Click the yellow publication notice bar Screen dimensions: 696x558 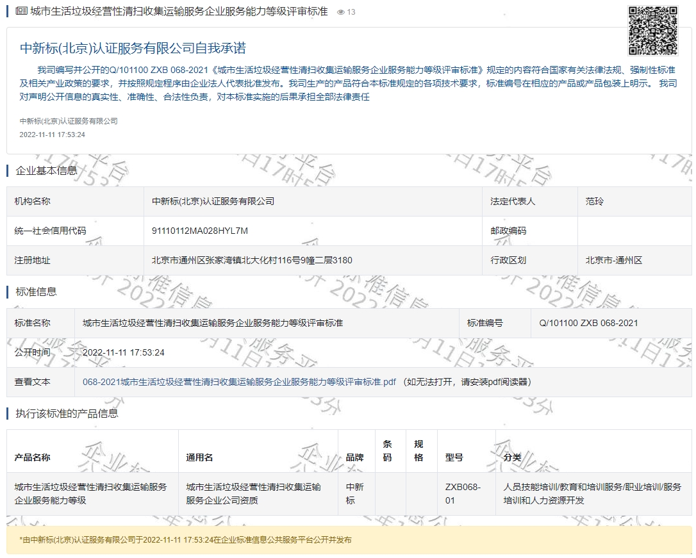[348, 540]
